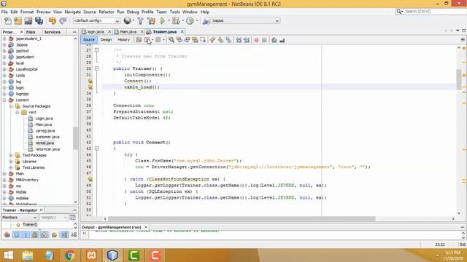Viewport: 467px width, 262px height.
Task: Toggle Fully Qualified Names in Navigator
Action: click(x=54, y=235)
